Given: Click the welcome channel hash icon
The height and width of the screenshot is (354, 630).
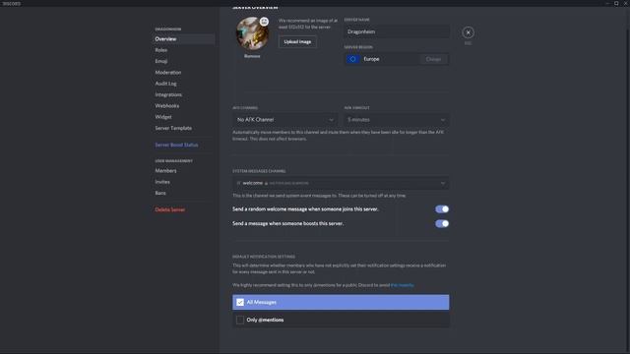Looking at the screenshot, I should click(x=238, y=183).
